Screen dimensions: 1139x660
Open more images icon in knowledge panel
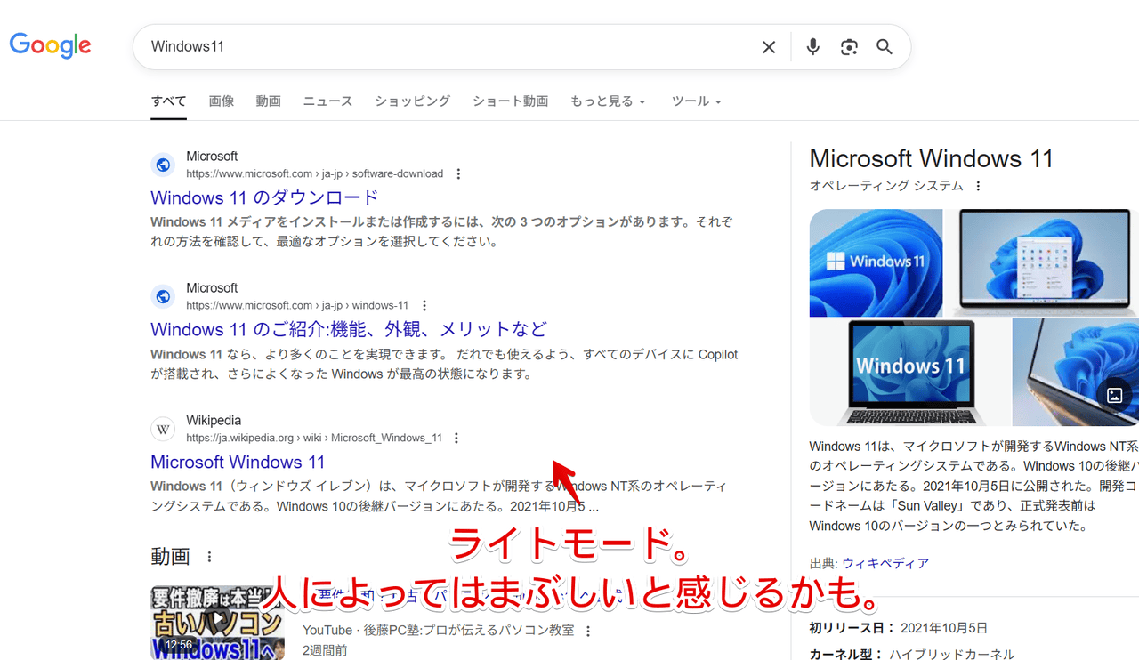pos(1114,395)
